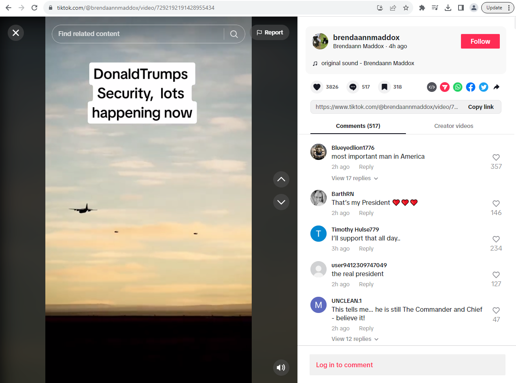
Task: Close the TikTok video viewer
Action: click(x=16, y=33)
